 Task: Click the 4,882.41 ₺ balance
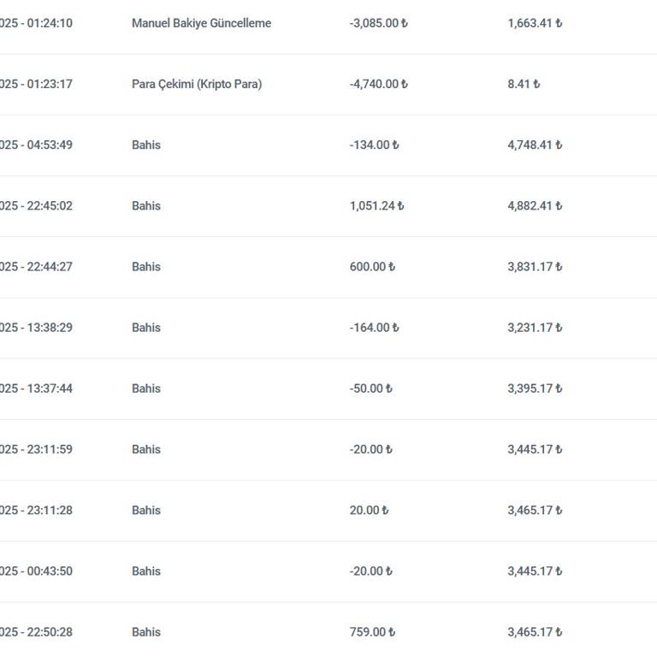[x=535, y=205]
